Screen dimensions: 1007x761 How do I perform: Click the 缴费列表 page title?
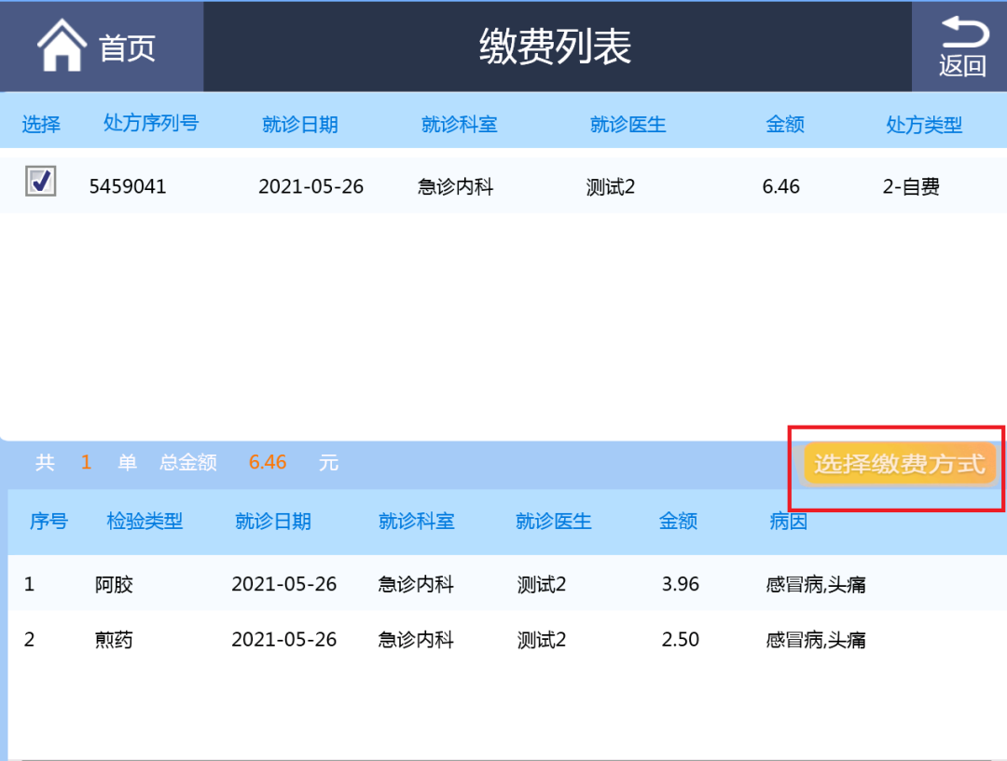556,47
